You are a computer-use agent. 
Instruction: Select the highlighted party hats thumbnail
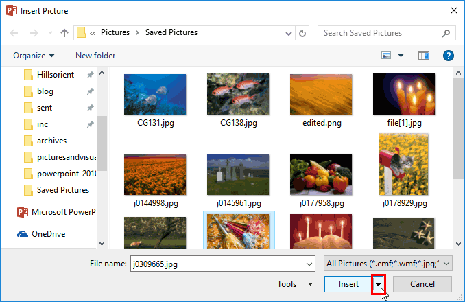coord(239,231)
